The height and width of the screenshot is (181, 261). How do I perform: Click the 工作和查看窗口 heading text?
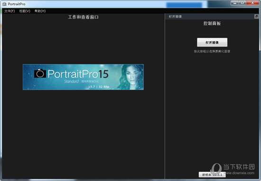tap(83, 17)
